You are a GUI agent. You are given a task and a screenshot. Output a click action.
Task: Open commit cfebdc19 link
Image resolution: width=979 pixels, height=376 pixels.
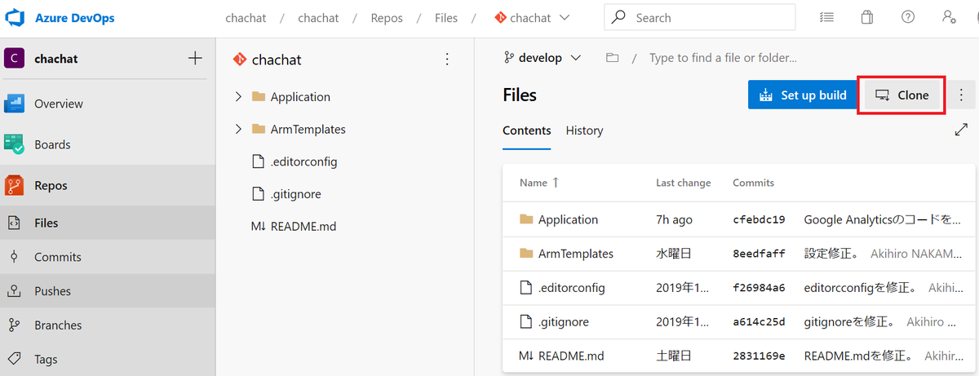tap(759, 219)
